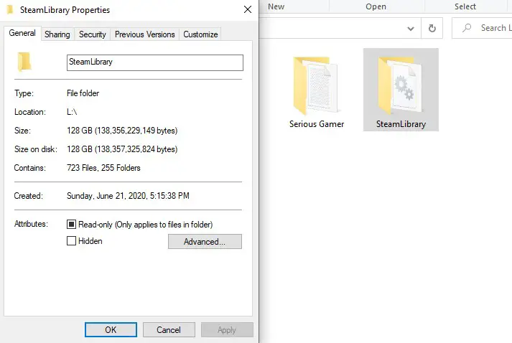512x343 pixels.
Task: Click the 'Size on disk:' label
Action: click(x=36, y=149)
